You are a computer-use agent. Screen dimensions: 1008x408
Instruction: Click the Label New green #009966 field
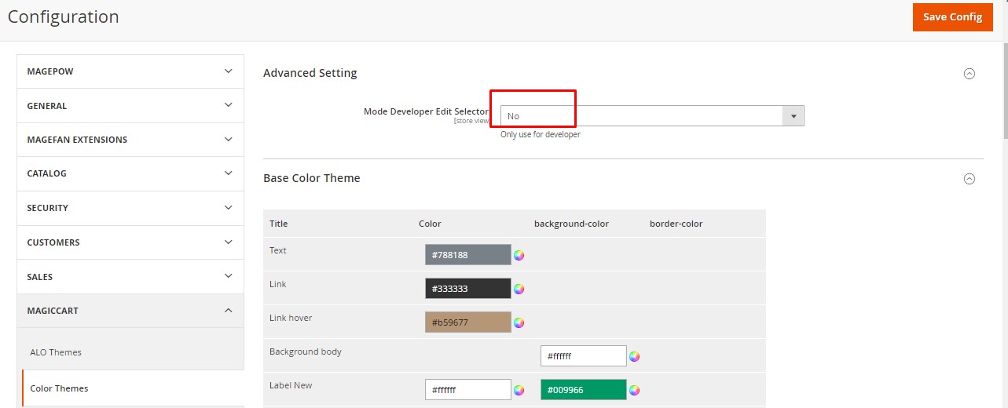click(x=583, y=390)
